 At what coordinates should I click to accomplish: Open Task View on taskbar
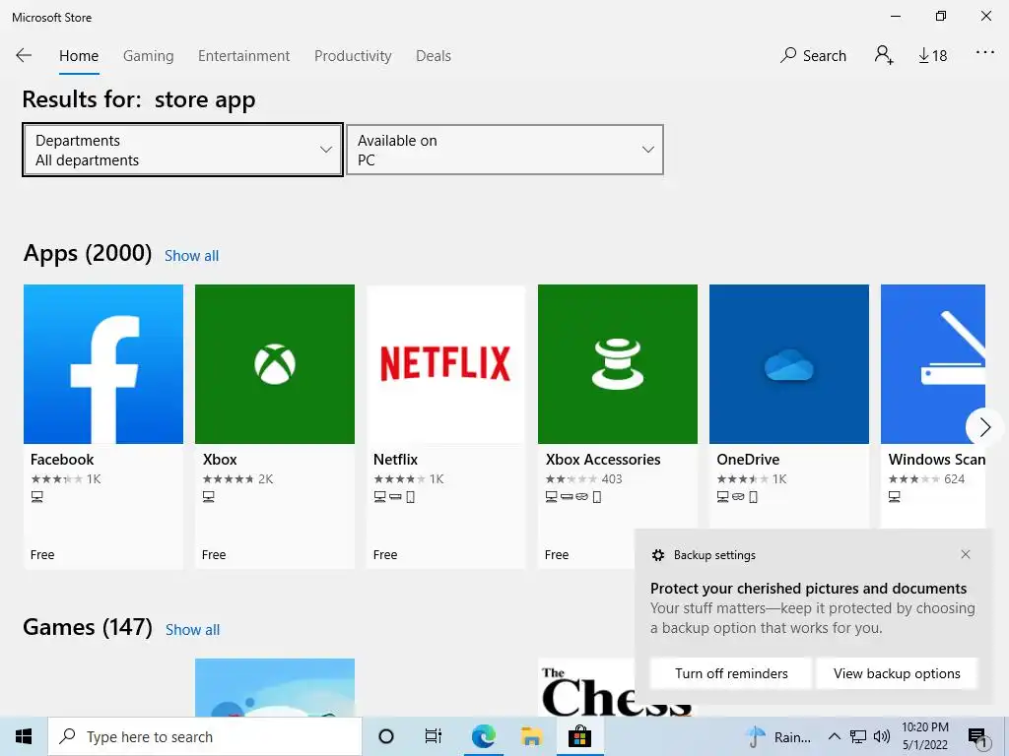pos(434,736)
